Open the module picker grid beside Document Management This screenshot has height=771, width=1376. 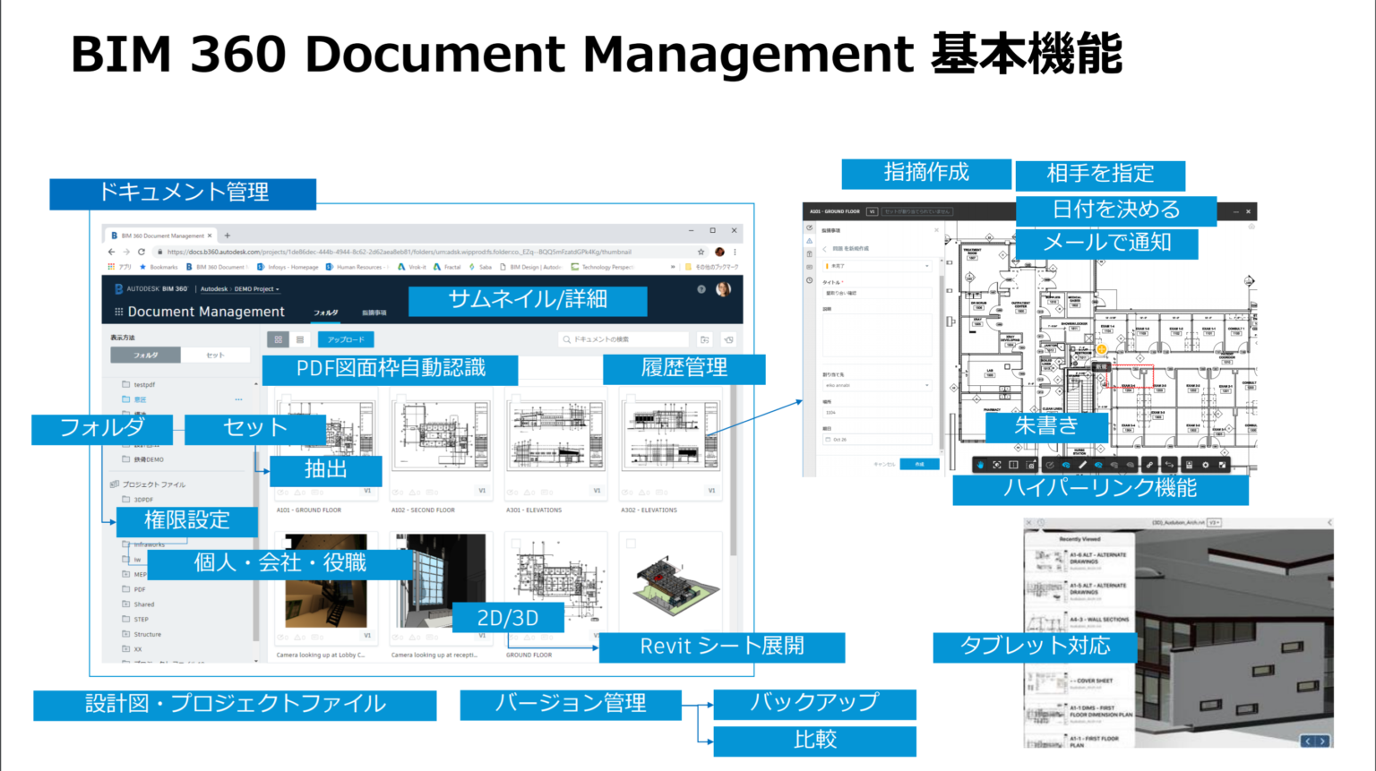click(x=117, y=311)
